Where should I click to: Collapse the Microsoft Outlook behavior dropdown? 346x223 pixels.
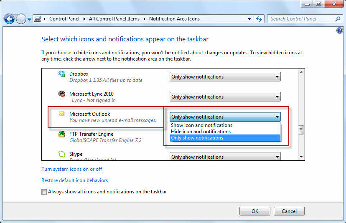point(225,117)
